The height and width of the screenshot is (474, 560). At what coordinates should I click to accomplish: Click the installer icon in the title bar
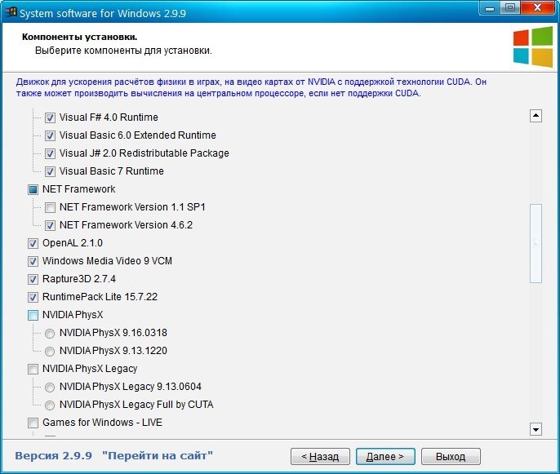click(11, 12)
